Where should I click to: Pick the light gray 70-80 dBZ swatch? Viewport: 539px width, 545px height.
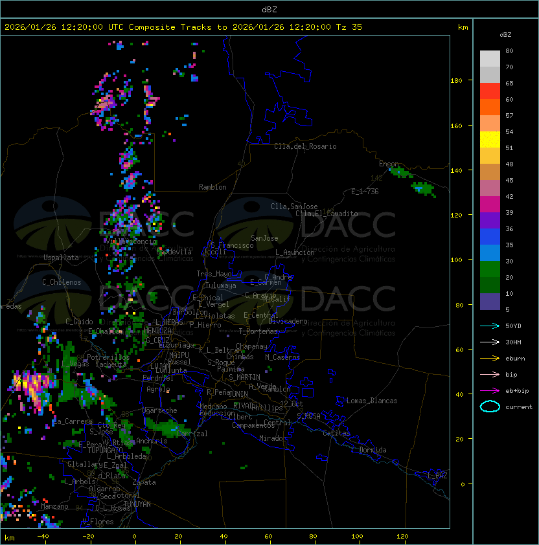click(x=490, y=59)
